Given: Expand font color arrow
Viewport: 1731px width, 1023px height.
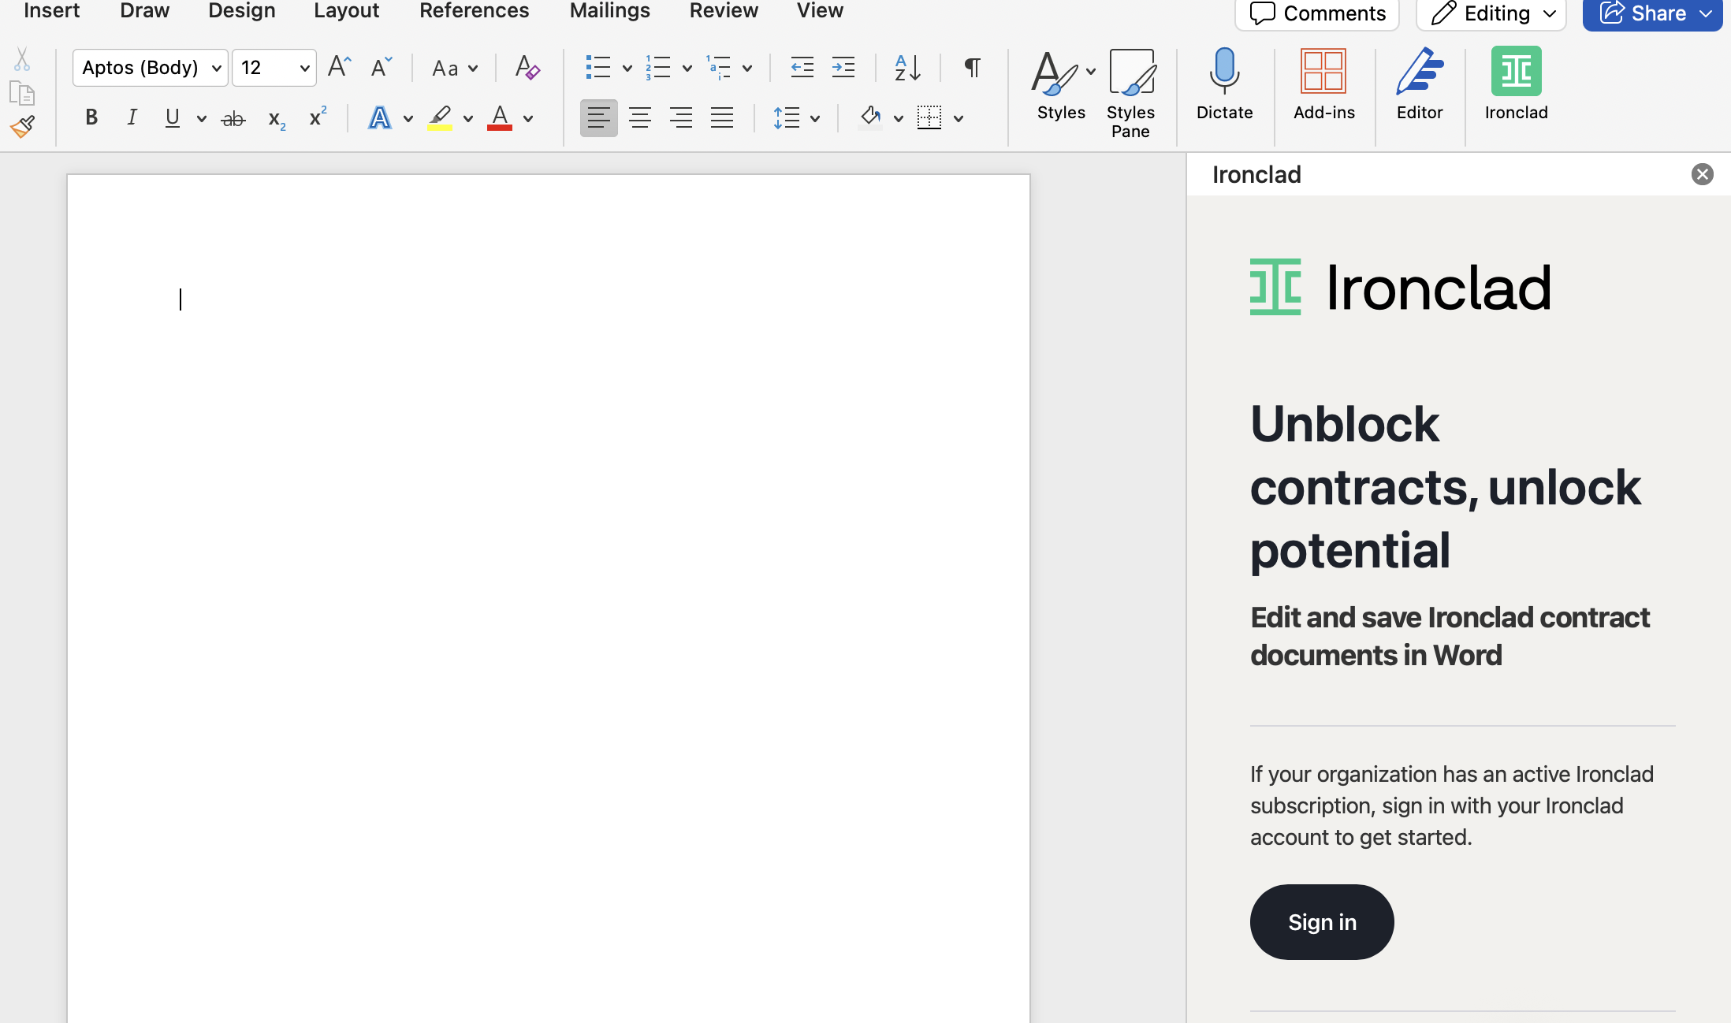Looking at the screenshot, I should tap(528, 119).
